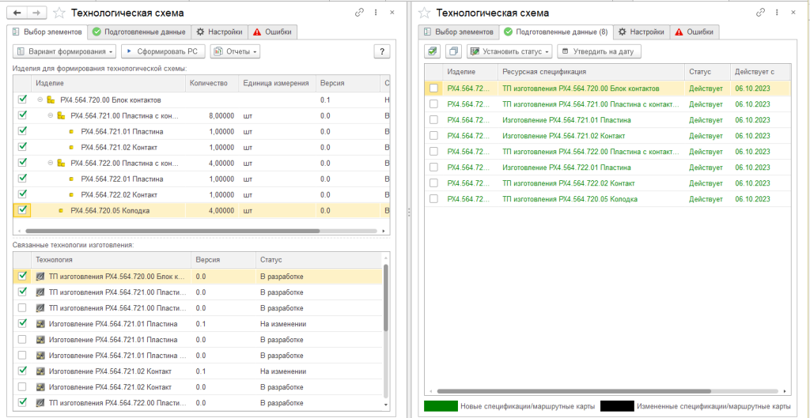Open the Установить статус dropdown
Screen dimensions: 810x418
click(509, 51)
